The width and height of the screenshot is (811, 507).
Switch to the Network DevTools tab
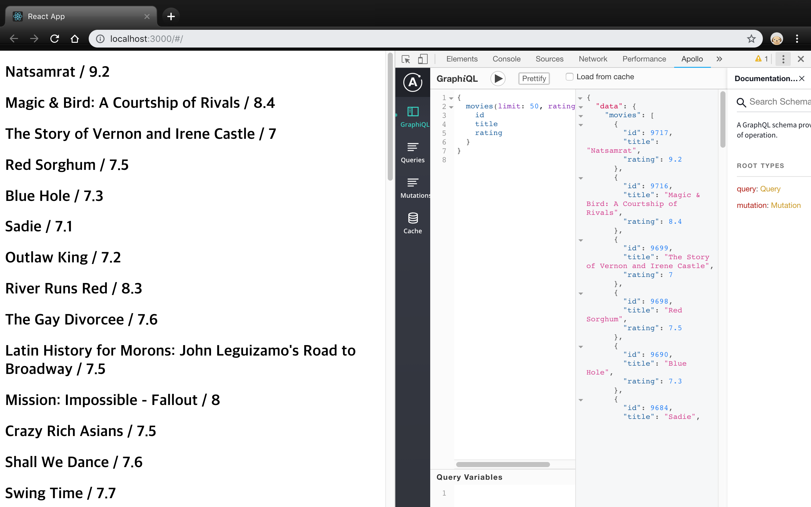point(592,59)
